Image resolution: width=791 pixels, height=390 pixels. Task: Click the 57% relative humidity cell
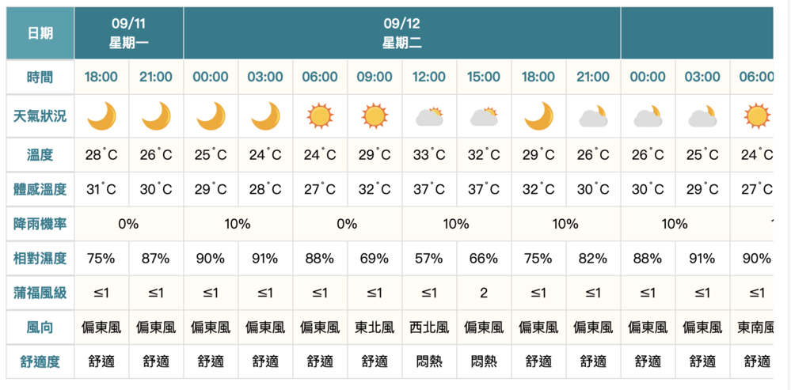point(429,258)
